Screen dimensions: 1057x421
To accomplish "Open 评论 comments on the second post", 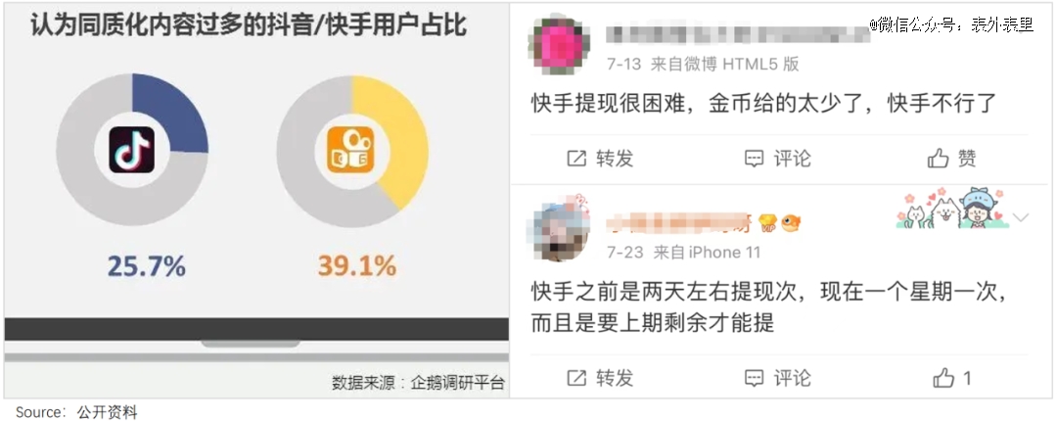I will click(777, 378).
